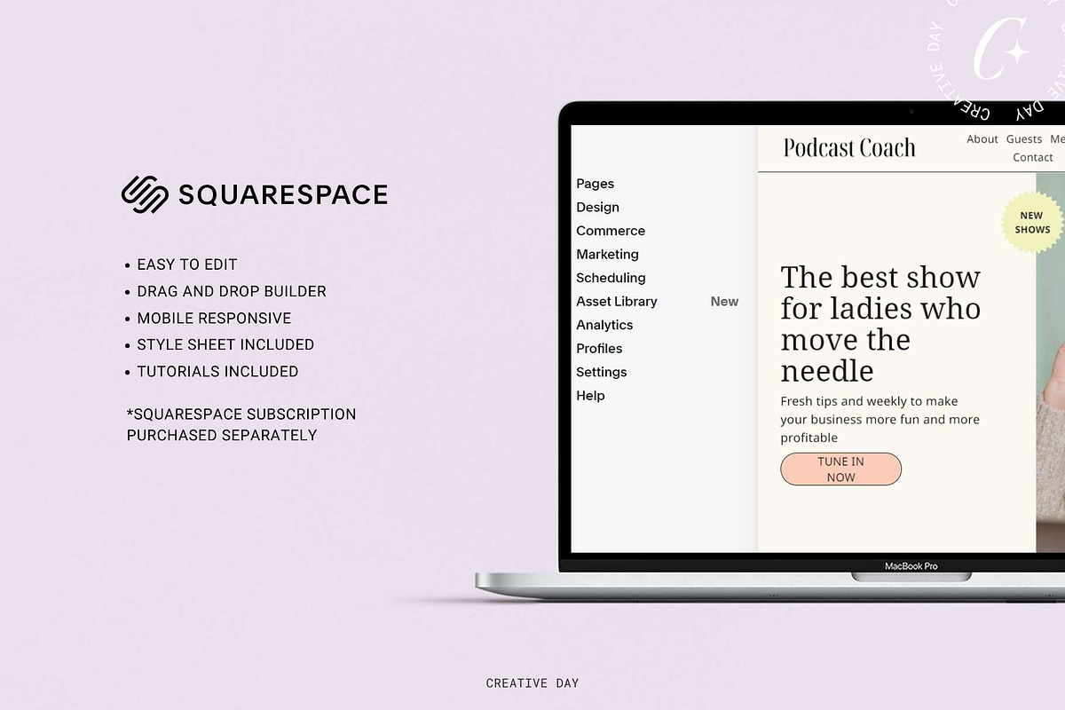Click the hero photo on the site preview
The image size is (1065, 710).
1050,362
